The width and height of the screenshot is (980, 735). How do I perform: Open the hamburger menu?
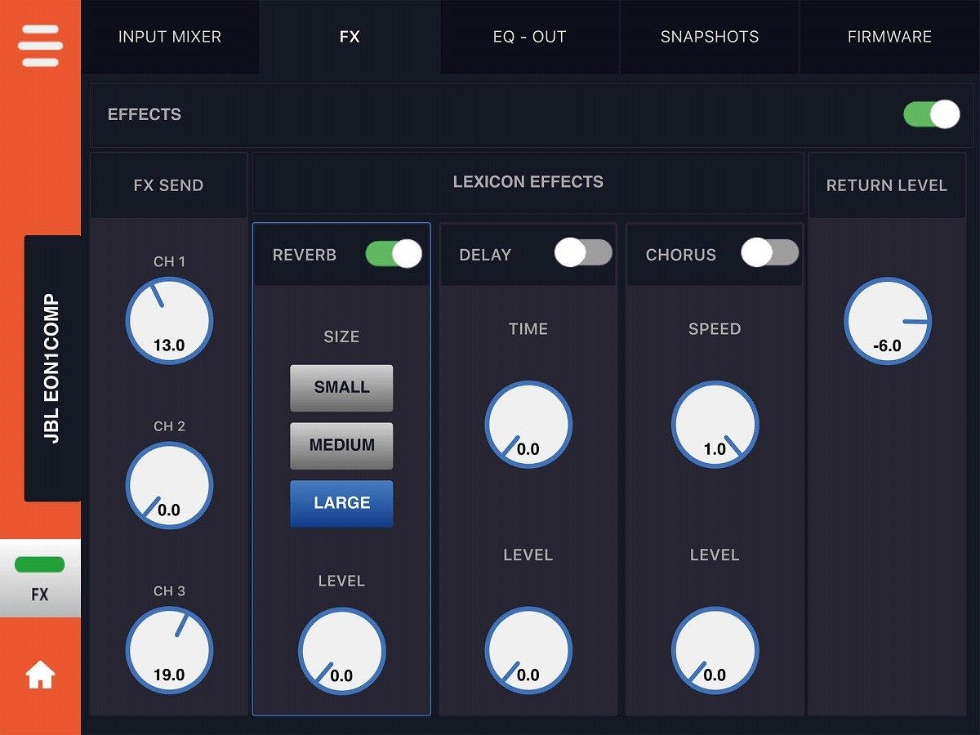[x=40, y=46]
